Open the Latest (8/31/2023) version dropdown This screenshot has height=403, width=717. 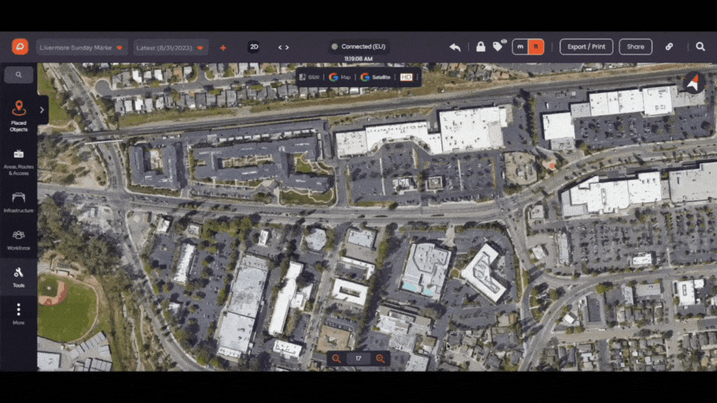[171, 47]
